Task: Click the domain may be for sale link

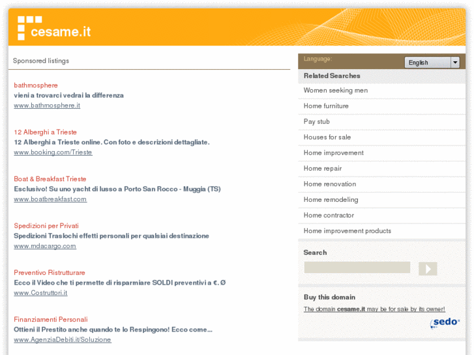Action: (374, 309)
